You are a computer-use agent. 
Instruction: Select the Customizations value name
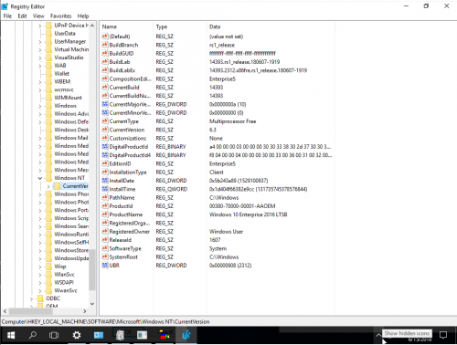tap(128, 138)
